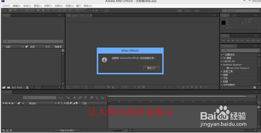Select the Pan Behind anchor tool
Screen dimensions: 261x133
click(x=32, y=10)
